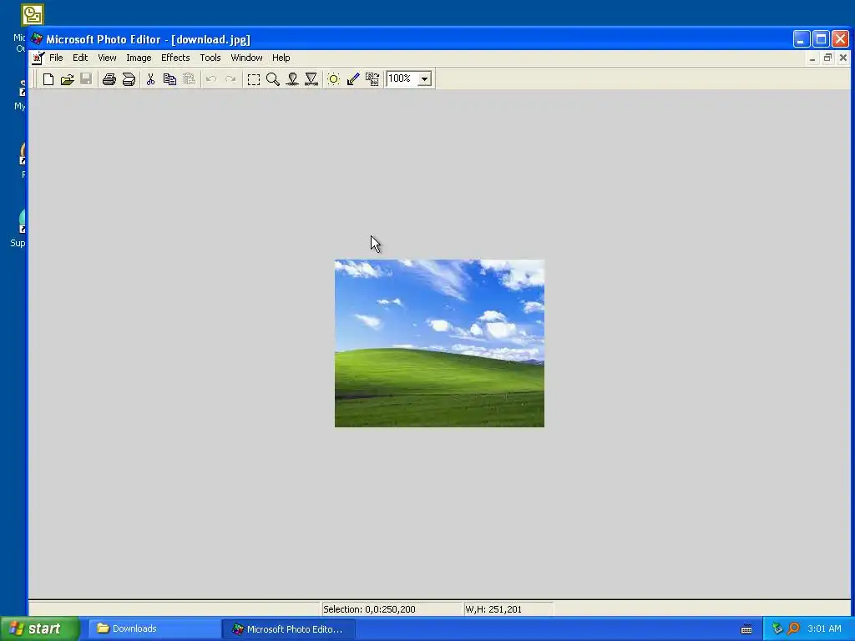The height and width of the screenshot is (641, 855).
Task: Select the Zoom magnifier tool
Action: coord(273,79)
